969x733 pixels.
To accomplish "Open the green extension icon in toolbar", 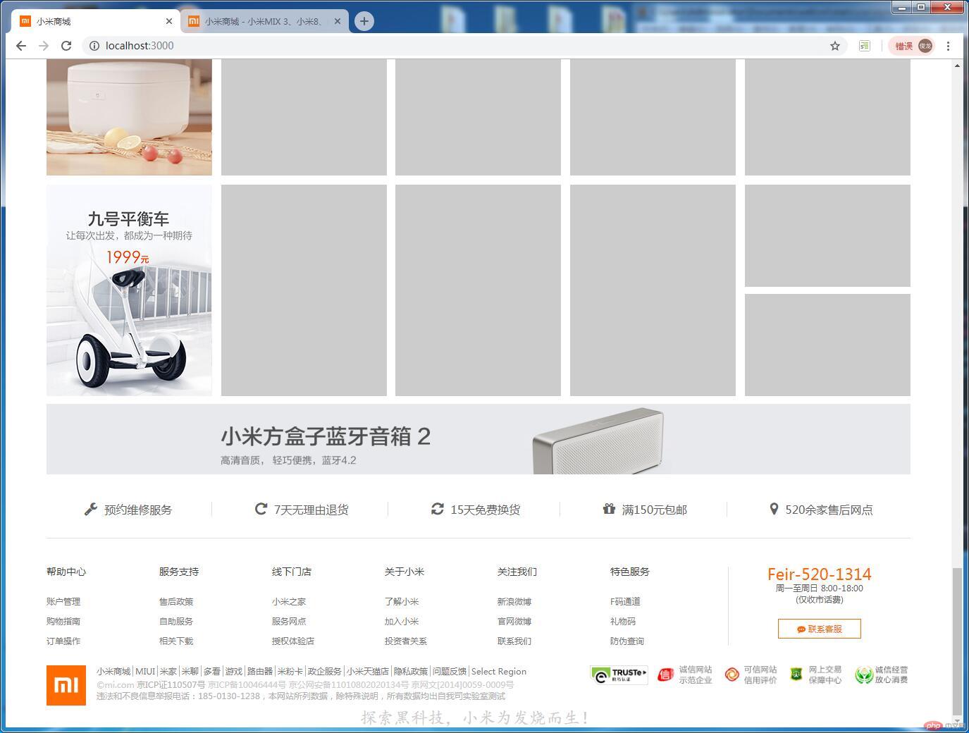I will (x=865, y=46).
